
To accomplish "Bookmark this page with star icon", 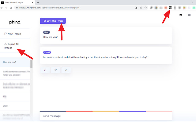I will (145, 7).
